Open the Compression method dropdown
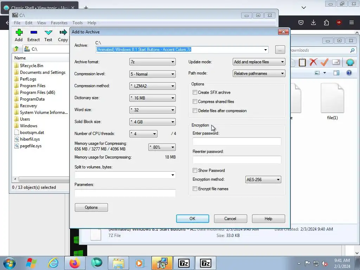Viewport: 360px width, 270px height. pyautogui.click(x=153, y=86)
